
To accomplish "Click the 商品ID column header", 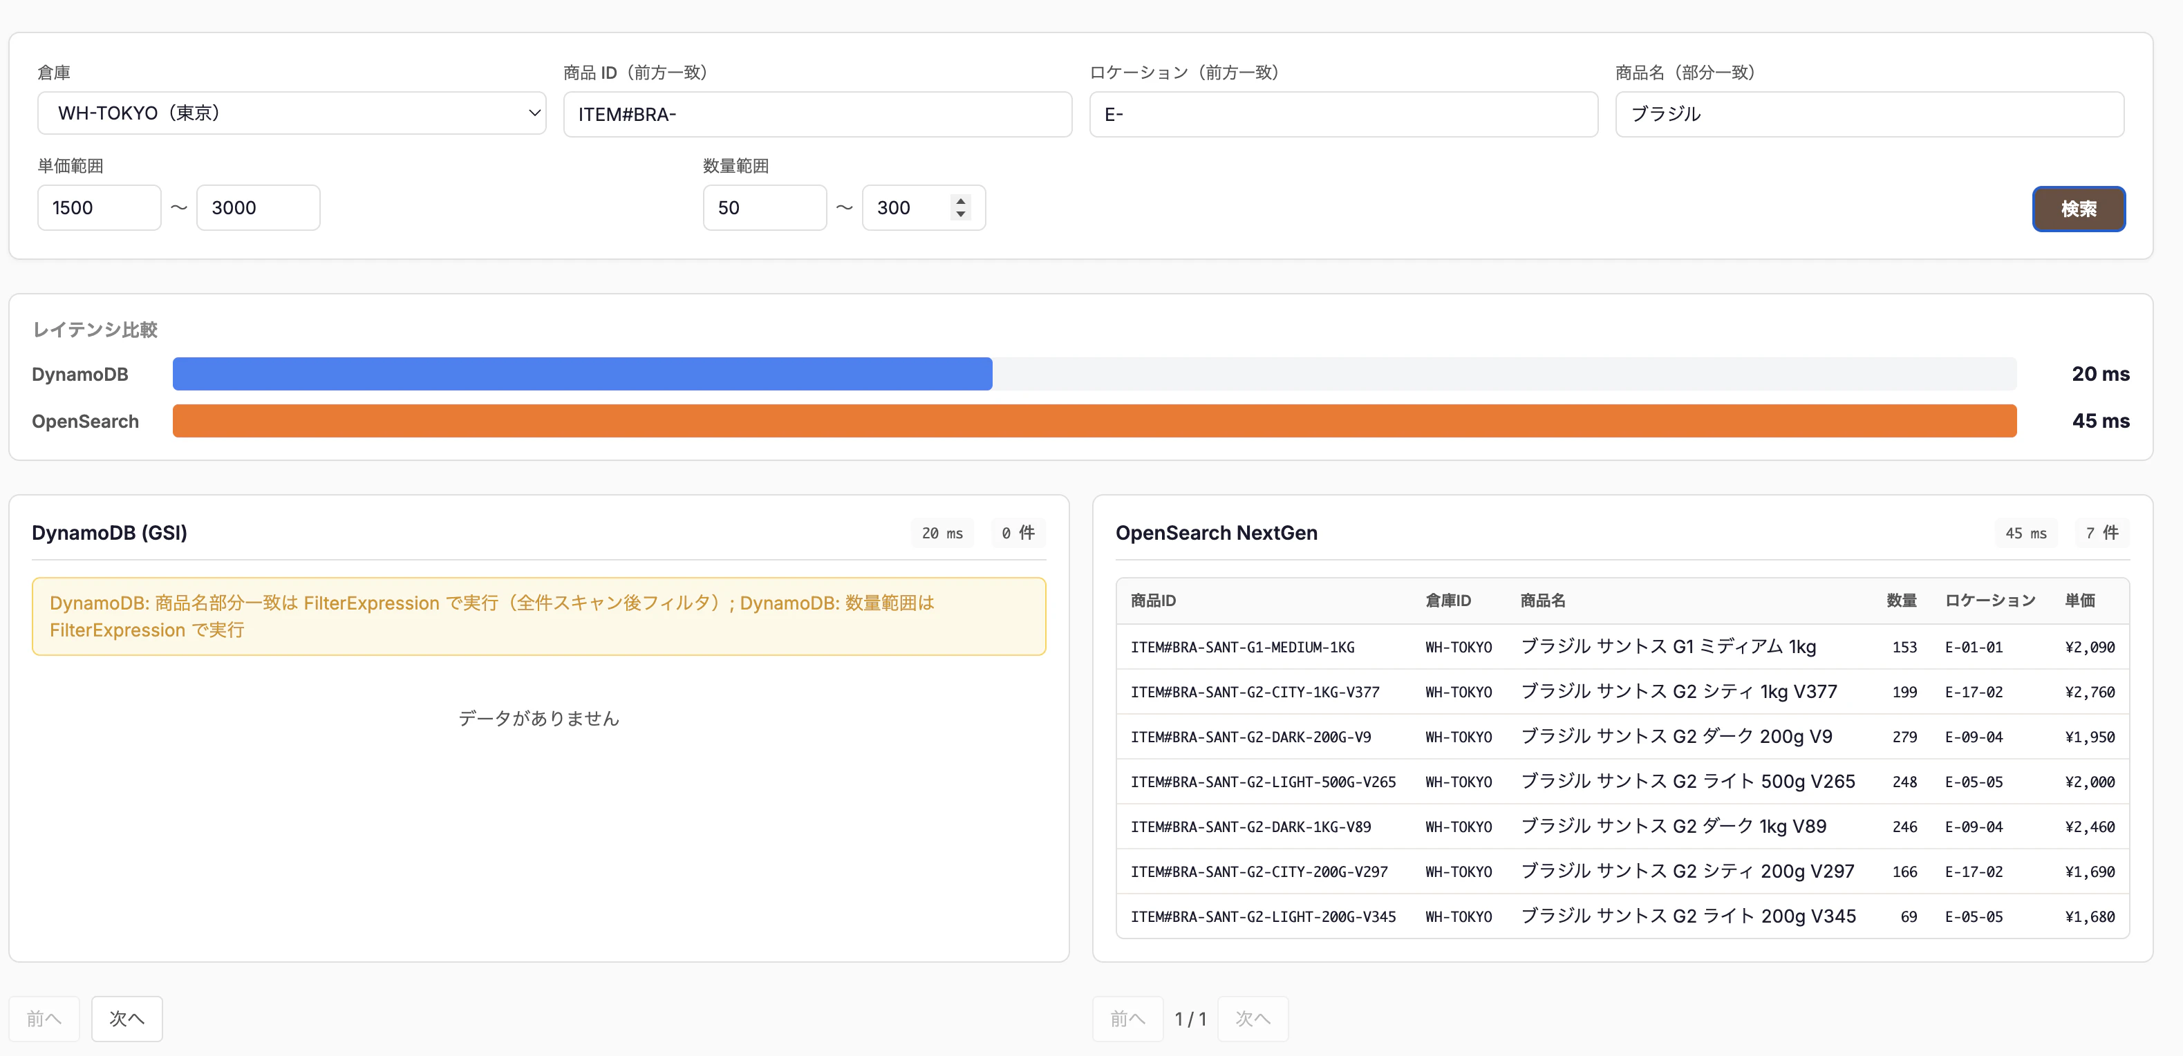I will (1152, 601).
